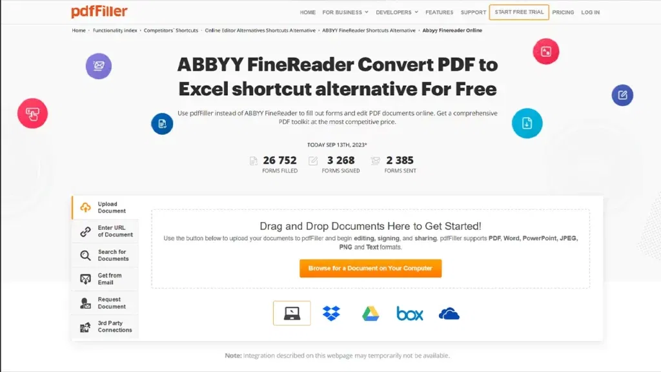Expand the Developers dropdown menu
The height and width of the screenshot is (372, 661).
(x=397, y=12)
